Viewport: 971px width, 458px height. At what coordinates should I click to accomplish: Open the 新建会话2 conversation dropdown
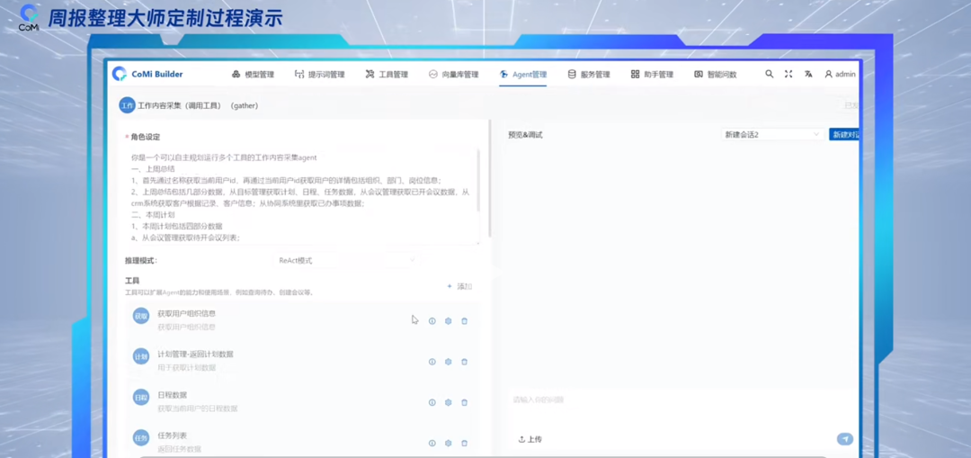[771, 135]
